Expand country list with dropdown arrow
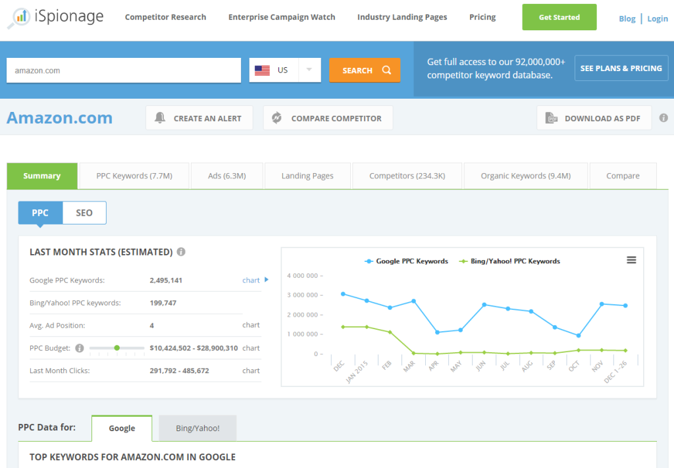Image resolution: width=674 pixels, height=468 pixels. (309, 70)
